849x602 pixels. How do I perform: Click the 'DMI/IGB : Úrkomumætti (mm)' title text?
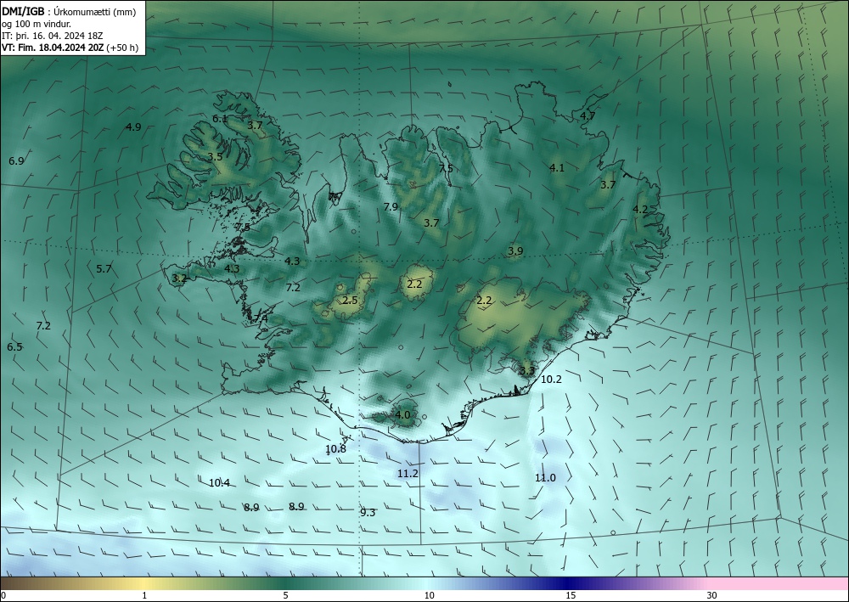coord(69,13)
